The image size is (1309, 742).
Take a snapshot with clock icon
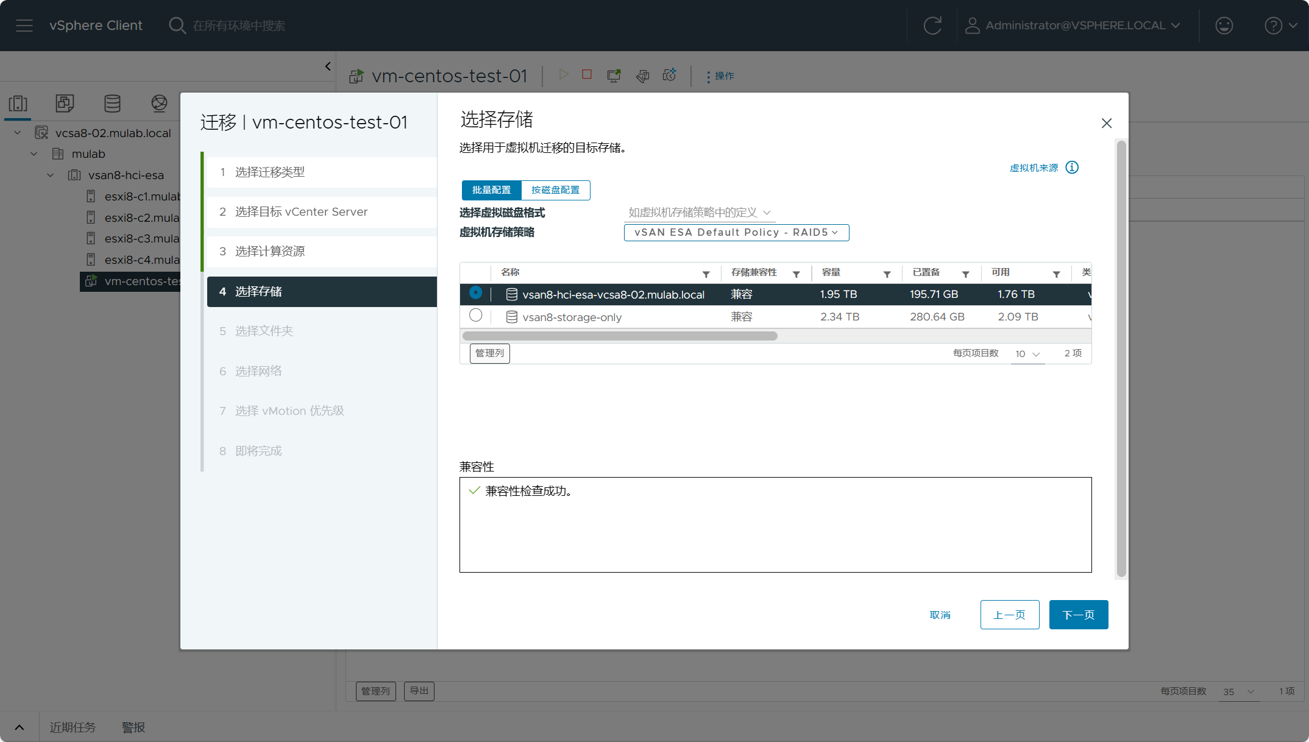pos(670,74)
